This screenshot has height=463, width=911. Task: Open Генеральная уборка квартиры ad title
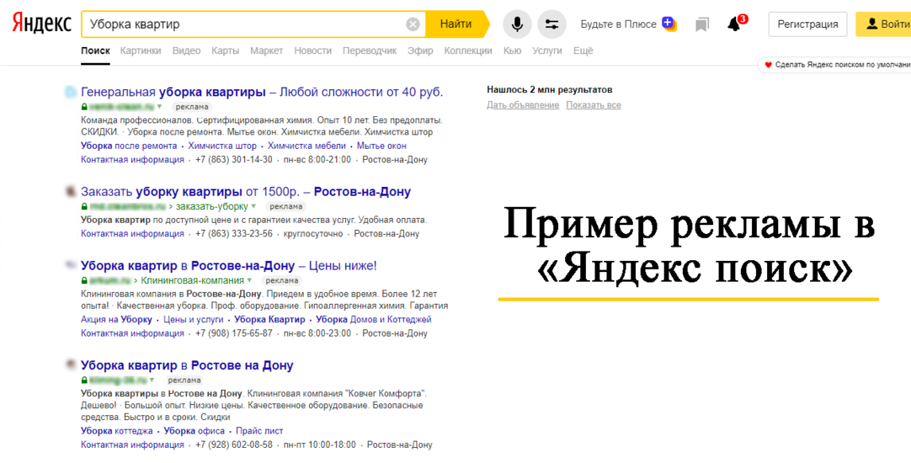pyautogui.click(x=262, y=92)
